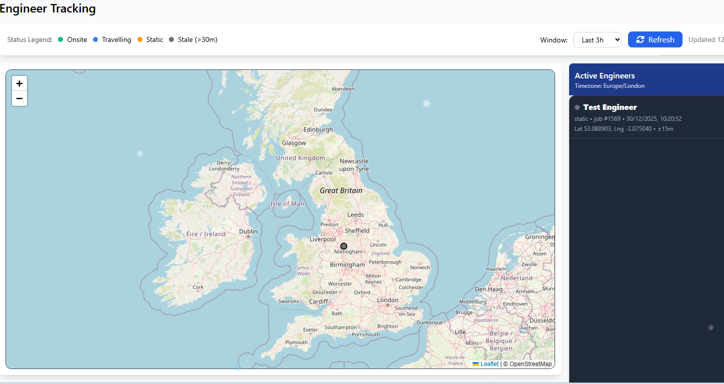The width and height of the screenshot is (724, 384).
Task: Click the Updated timestamp text
Action: pyautogui.click(x=706, y=40)
